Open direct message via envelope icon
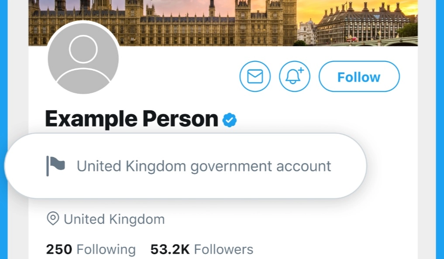Image resolution: width=444 pixels, height=259 pixels. click(x=255, y=76)
